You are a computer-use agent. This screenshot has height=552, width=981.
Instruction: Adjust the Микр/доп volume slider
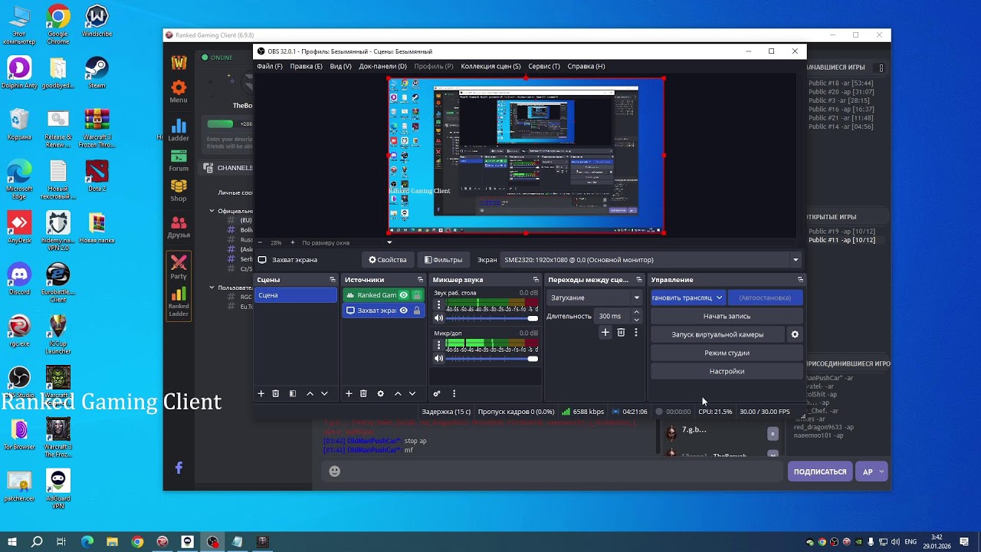point(491,359)
